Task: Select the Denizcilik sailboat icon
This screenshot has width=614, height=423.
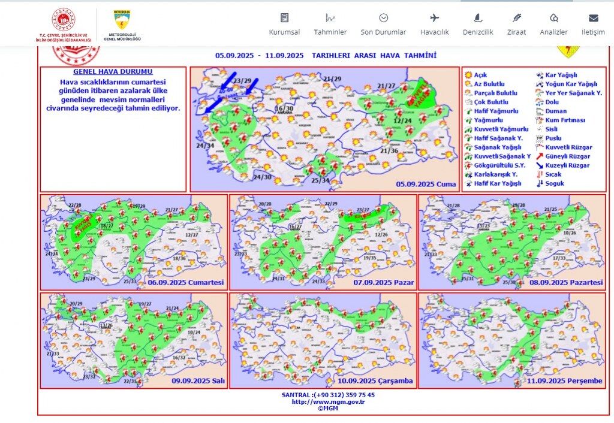Action: click(x=478, y=18)
